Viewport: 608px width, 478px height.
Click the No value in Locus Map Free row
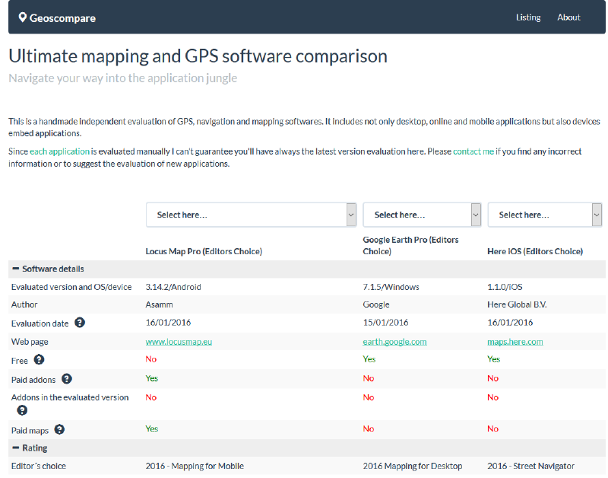click(150, 358)
